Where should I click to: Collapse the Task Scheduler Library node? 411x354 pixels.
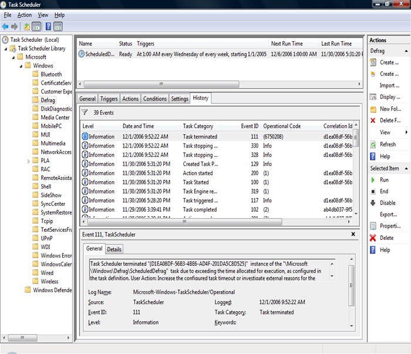click(x=5, y=49)
